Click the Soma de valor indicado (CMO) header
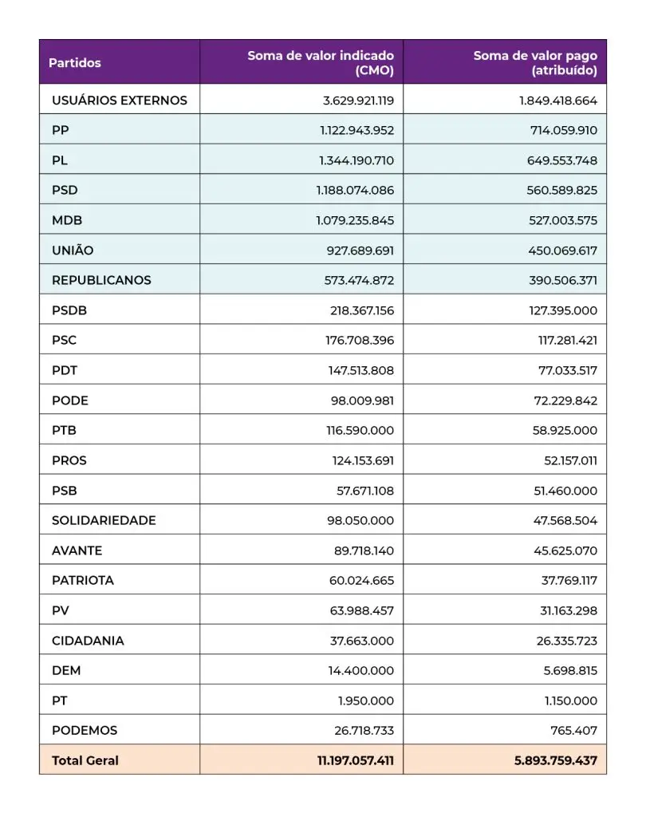646x817 pixels. point(321,63)
